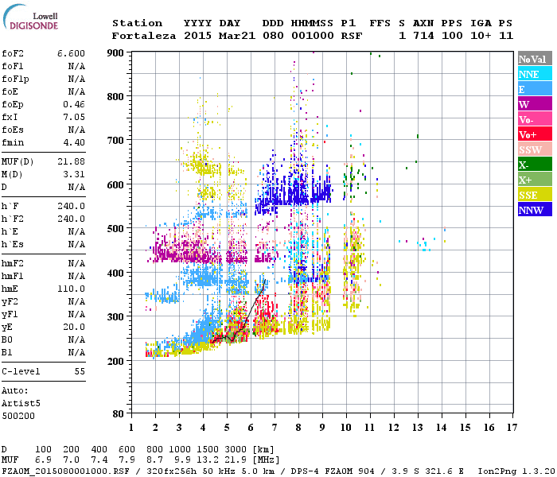The image size is (557, 477).
Task: Click the 10 MHz frequency axis label
Action: (346, 428)
